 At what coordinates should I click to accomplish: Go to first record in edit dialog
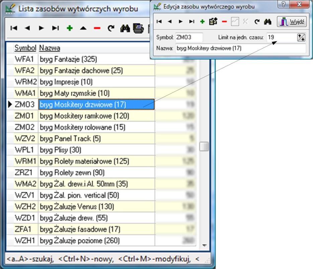(159, 21)
